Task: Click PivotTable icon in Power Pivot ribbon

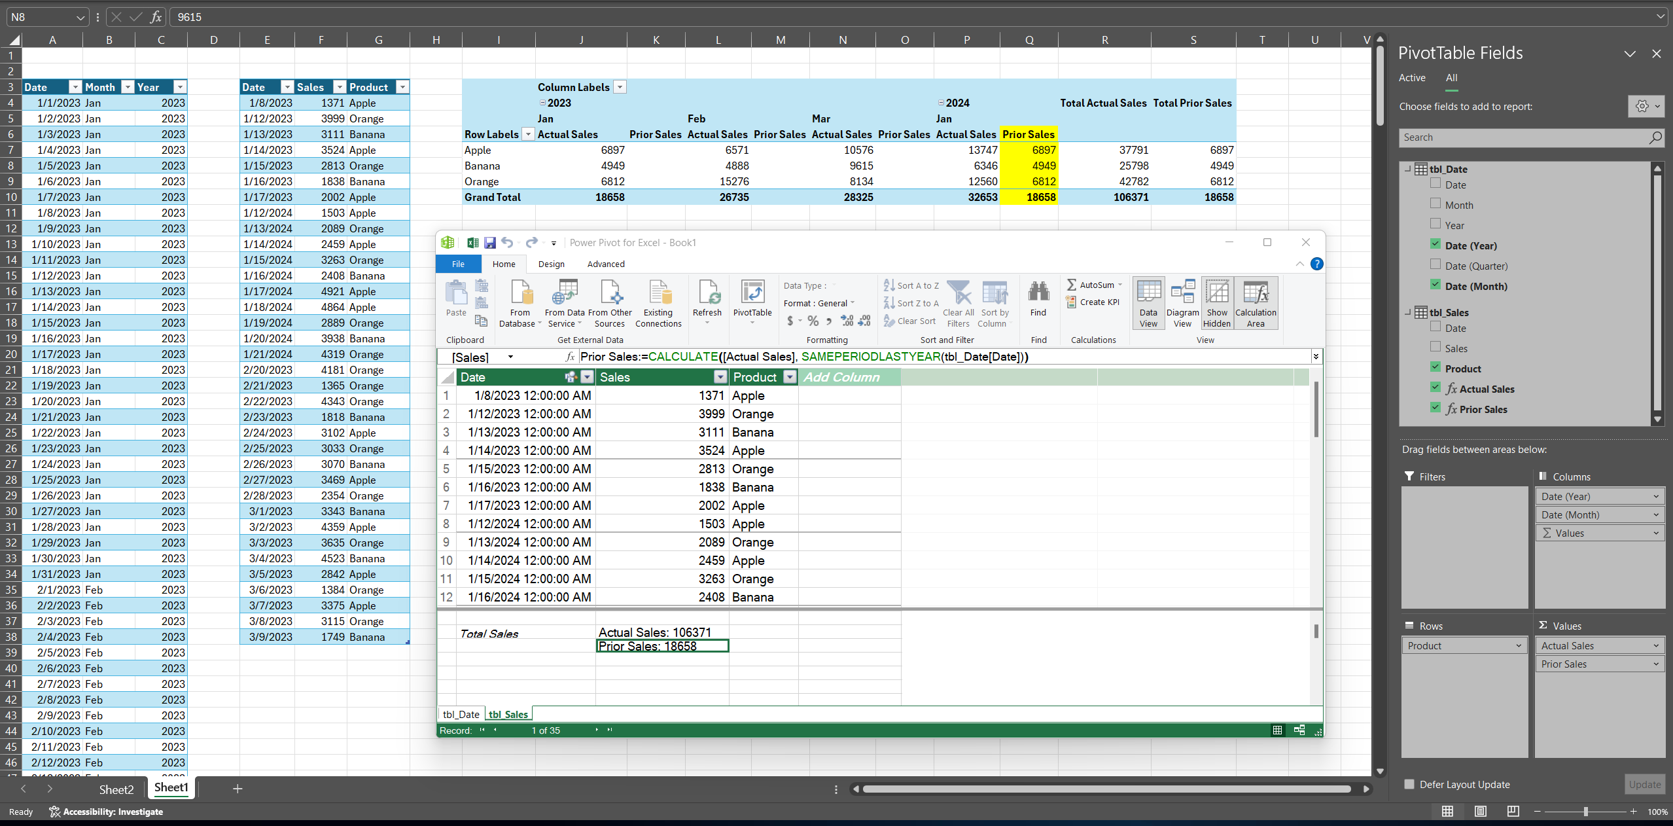Action: click(752, 301)
